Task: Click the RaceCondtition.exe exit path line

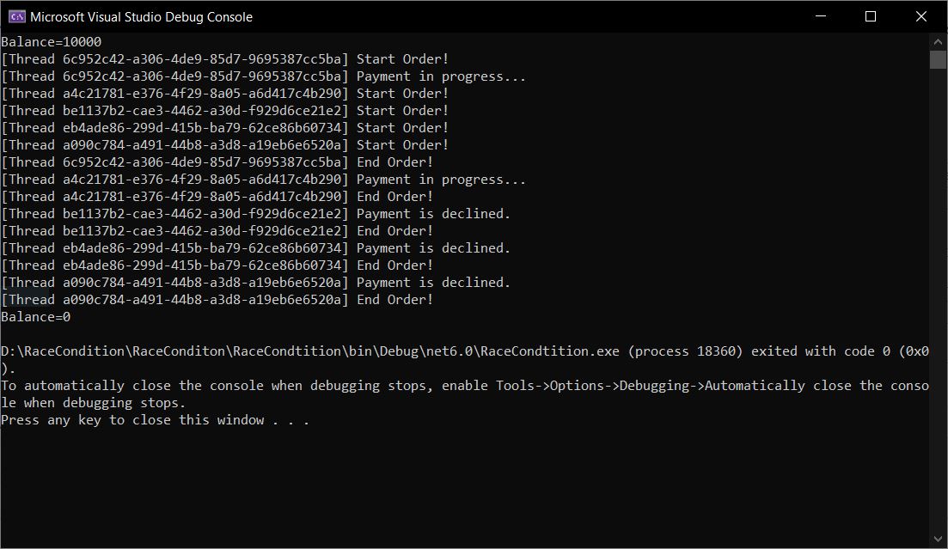Action: [464, 351]
